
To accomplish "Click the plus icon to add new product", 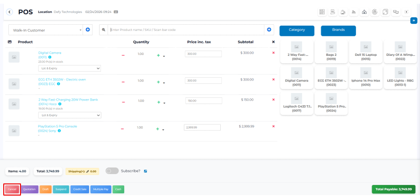I will pos(269,30).
